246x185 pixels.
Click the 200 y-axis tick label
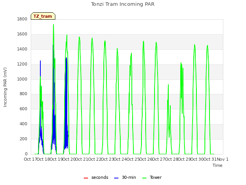pos(23,139)
